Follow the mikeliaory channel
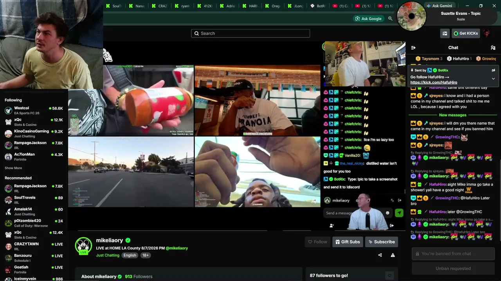This screenshot has width=501, height=281. coord(317,242)
